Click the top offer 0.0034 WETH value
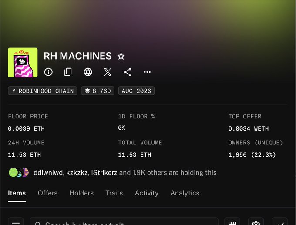296x225 pixels. [x=249, y=128]
